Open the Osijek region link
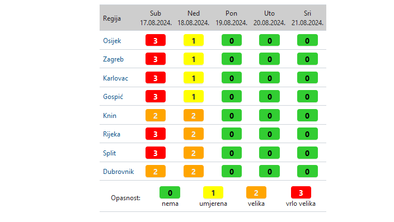The image size is (394, 222). (112, 41)
